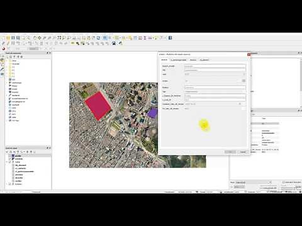
Task: Click the dark blue icon at toolbar end
Action: click(x=171, y=38)
